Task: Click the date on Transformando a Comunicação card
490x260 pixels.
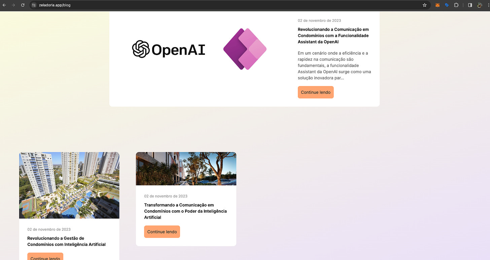Action: click(x=166, y=196)
